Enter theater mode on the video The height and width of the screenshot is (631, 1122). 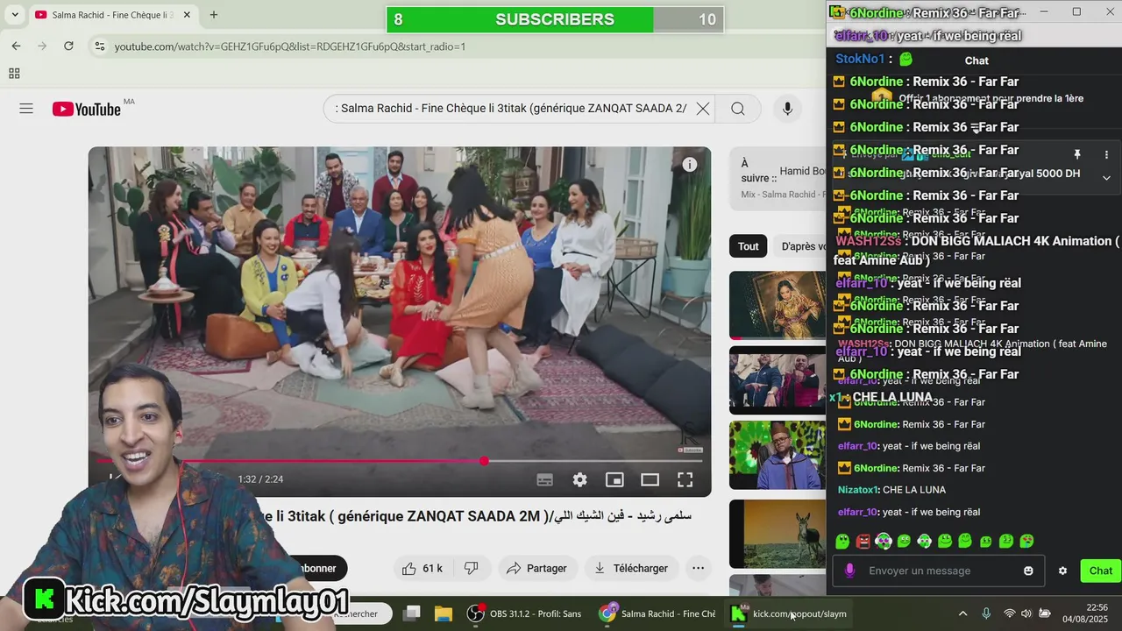tap(650, 479)
